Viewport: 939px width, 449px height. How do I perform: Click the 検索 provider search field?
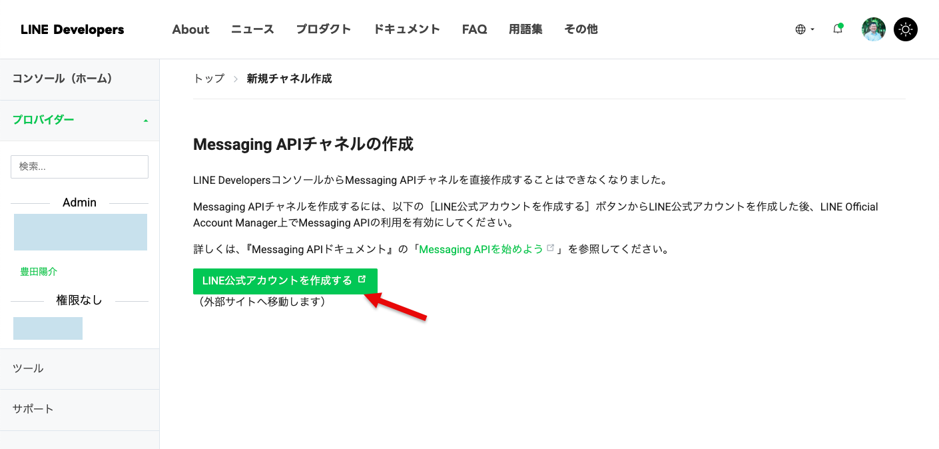pyautogui.click(x=79, y=167)
